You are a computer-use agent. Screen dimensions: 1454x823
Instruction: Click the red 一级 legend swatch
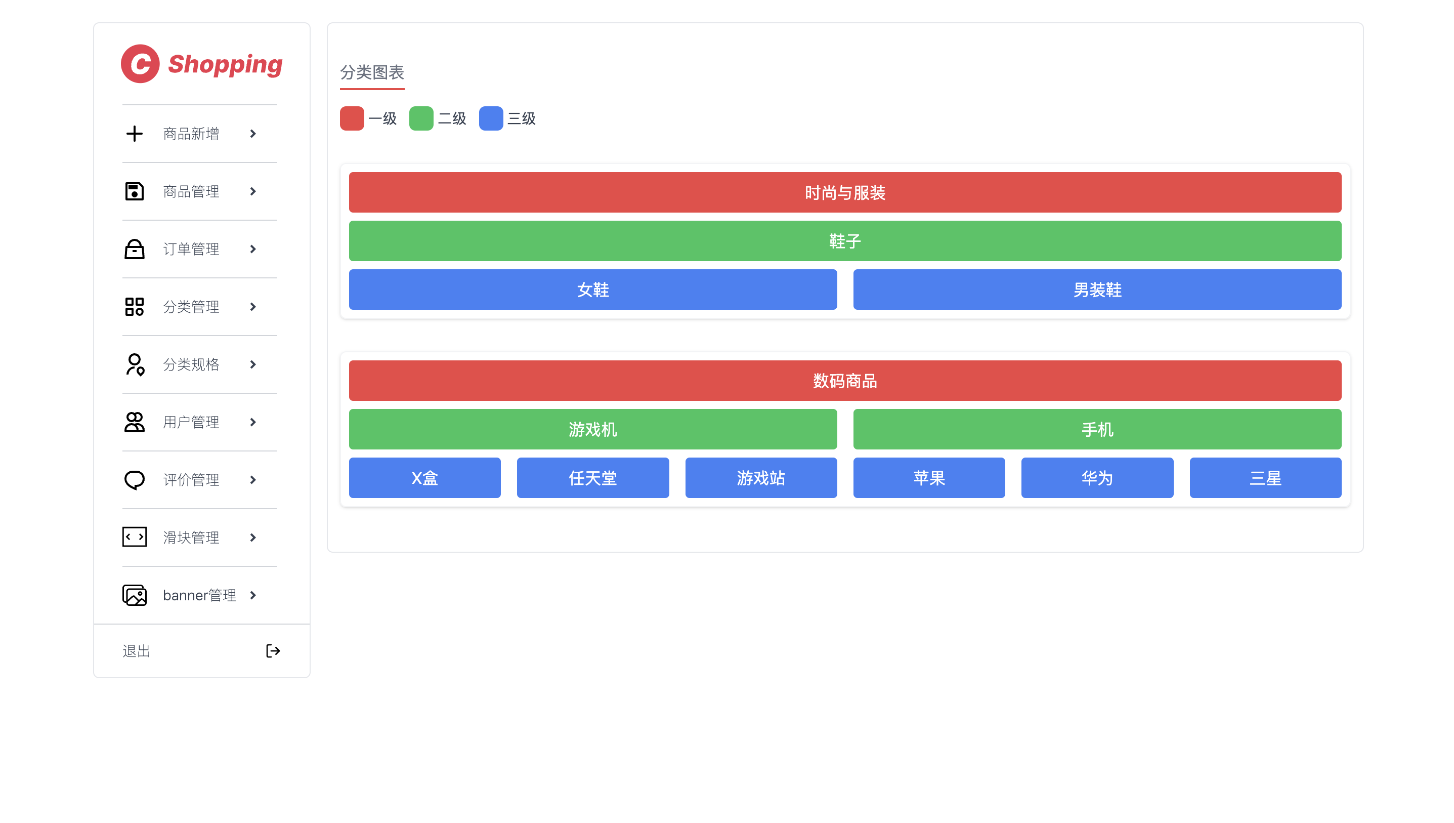click(352, 119)
